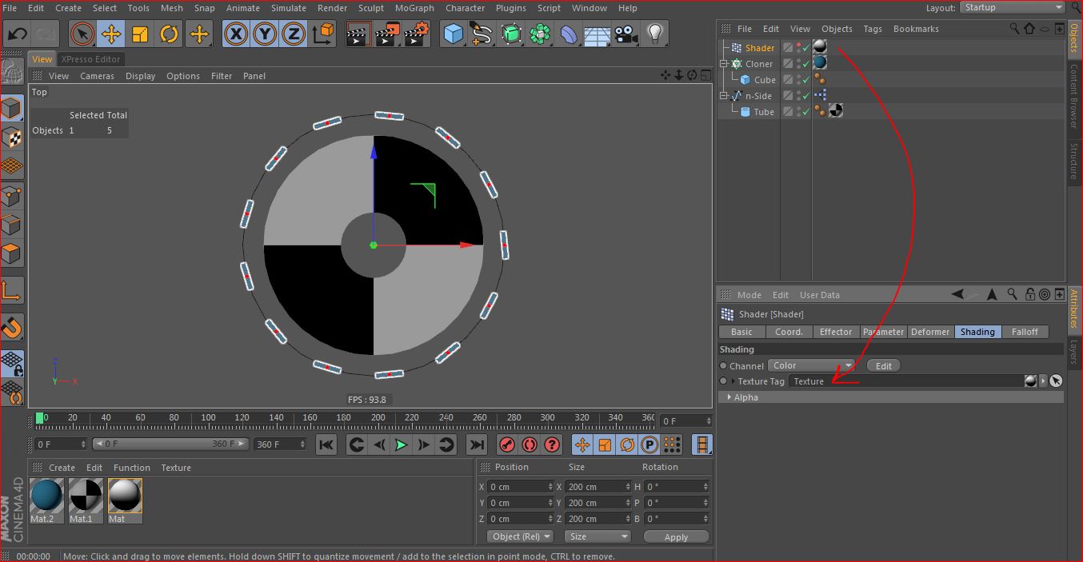This screenshot has height=562, width=1083.
Task: Expand the Alpha section
Action: click(729, 397)
